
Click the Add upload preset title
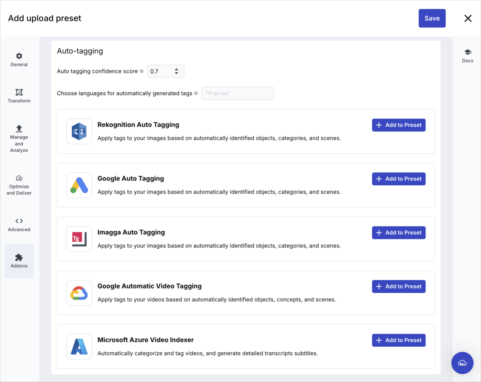45,18
